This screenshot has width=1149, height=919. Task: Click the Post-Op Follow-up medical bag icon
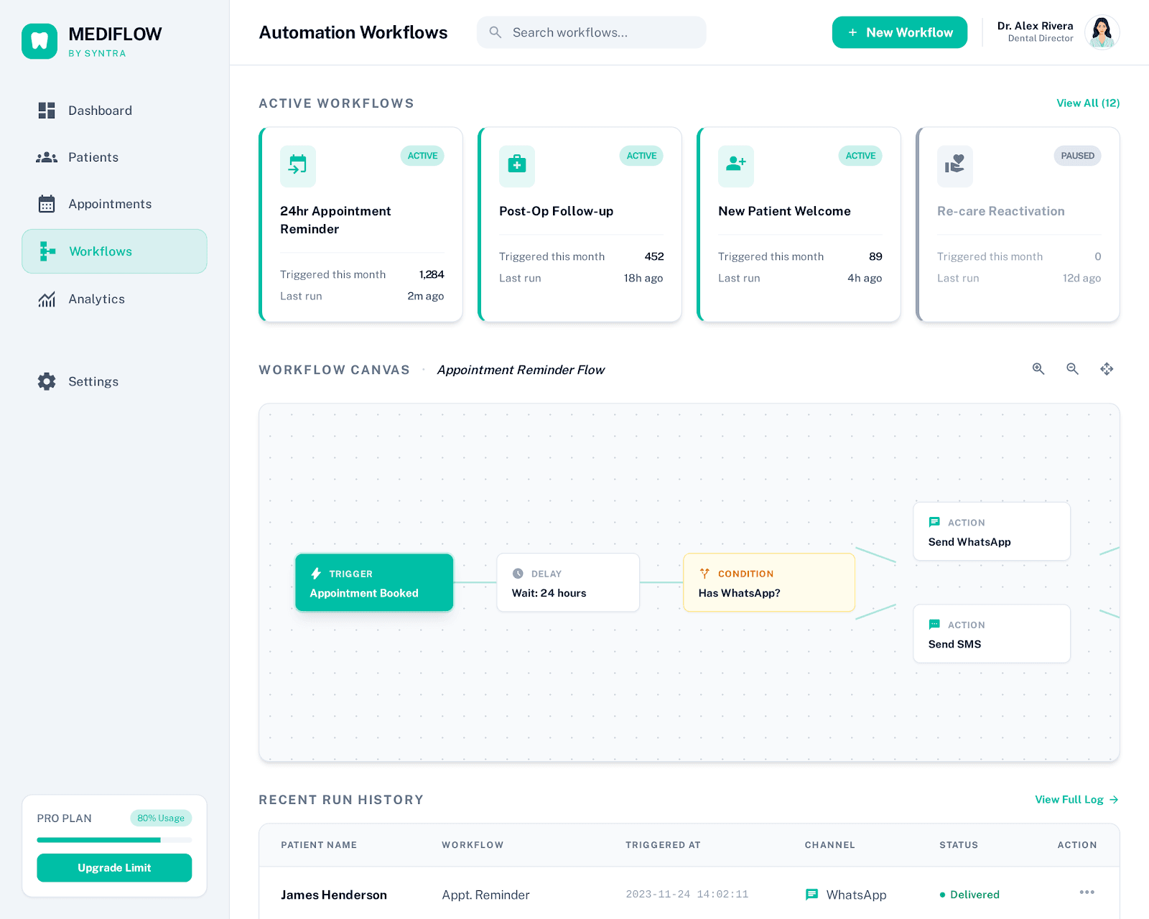[517, 165]
